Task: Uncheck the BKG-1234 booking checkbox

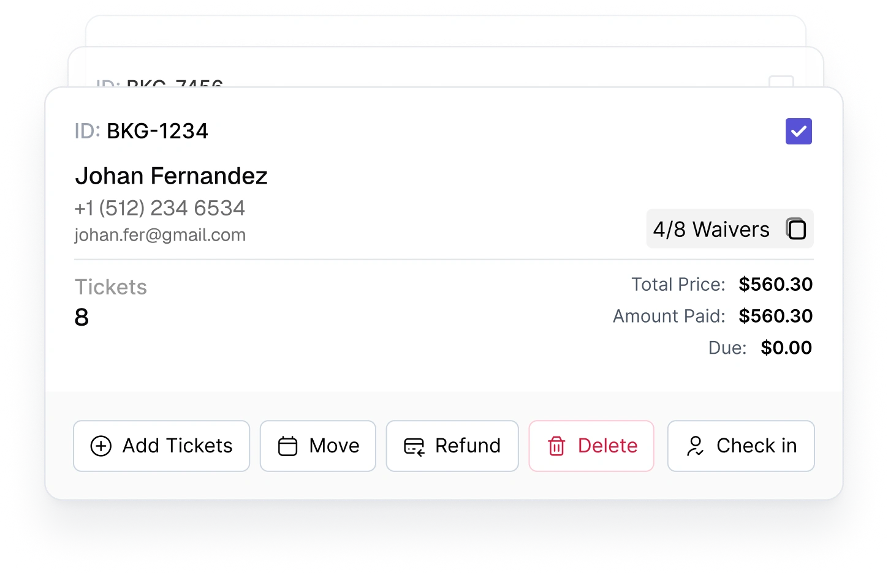Action: pos(799,131)
